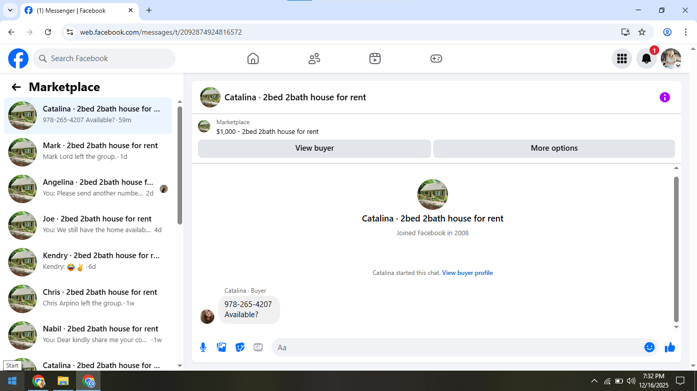Open the Windows notification center
Viewport: 697px width, 391px height.
pos(680,381)
